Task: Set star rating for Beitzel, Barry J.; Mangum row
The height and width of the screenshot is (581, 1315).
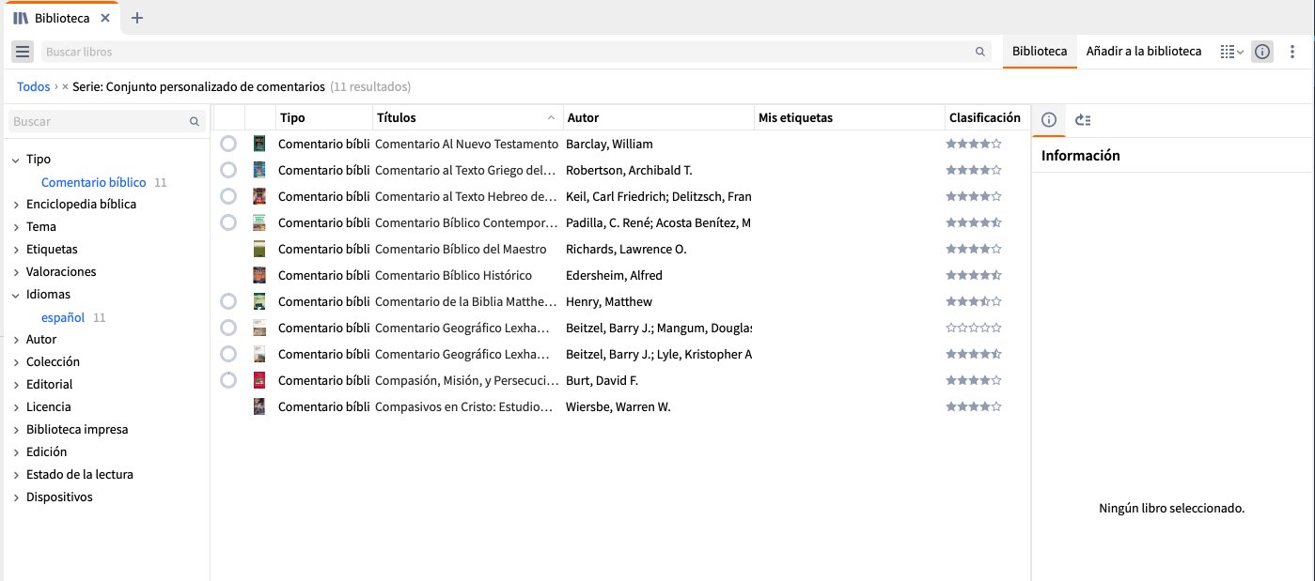Action: tap(974, 328)
